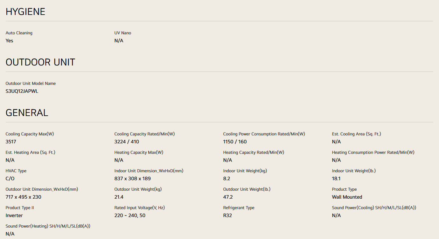Click the HYGIENE section heading
This screenshot has width=439, height=239.
pos(25,12)
